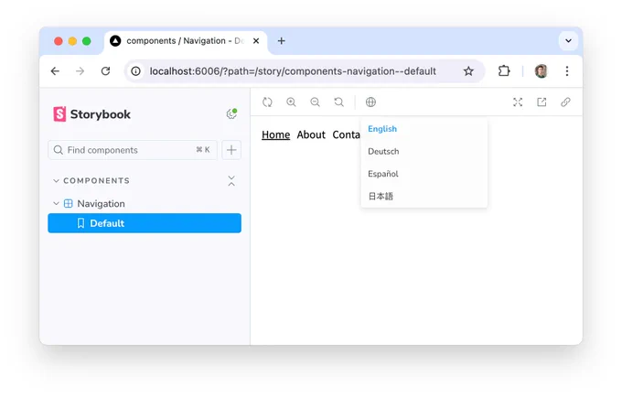Go back with the browser back arrow
The width and height of the screenshot is (622, 397).
pos(55,71)
